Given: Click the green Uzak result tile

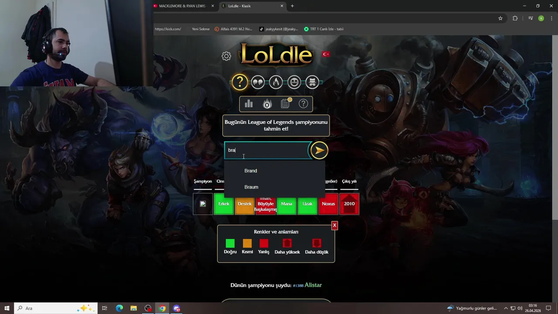Looking at the screenshot, I should point(307,204).
